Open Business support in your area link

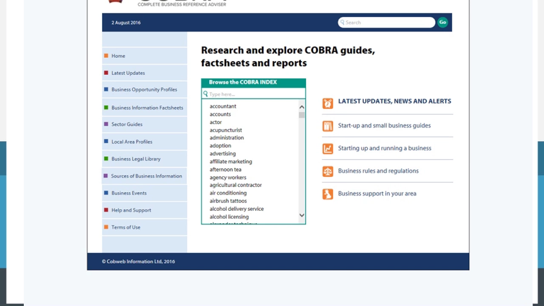pos(377,193)
